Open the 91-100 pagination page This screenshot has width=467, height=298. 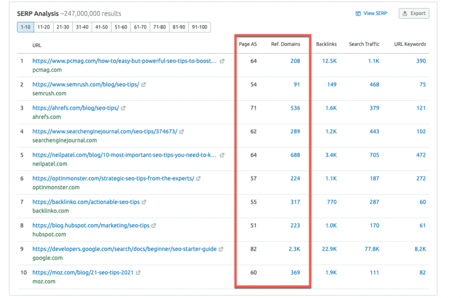click(x=199, y=27)
